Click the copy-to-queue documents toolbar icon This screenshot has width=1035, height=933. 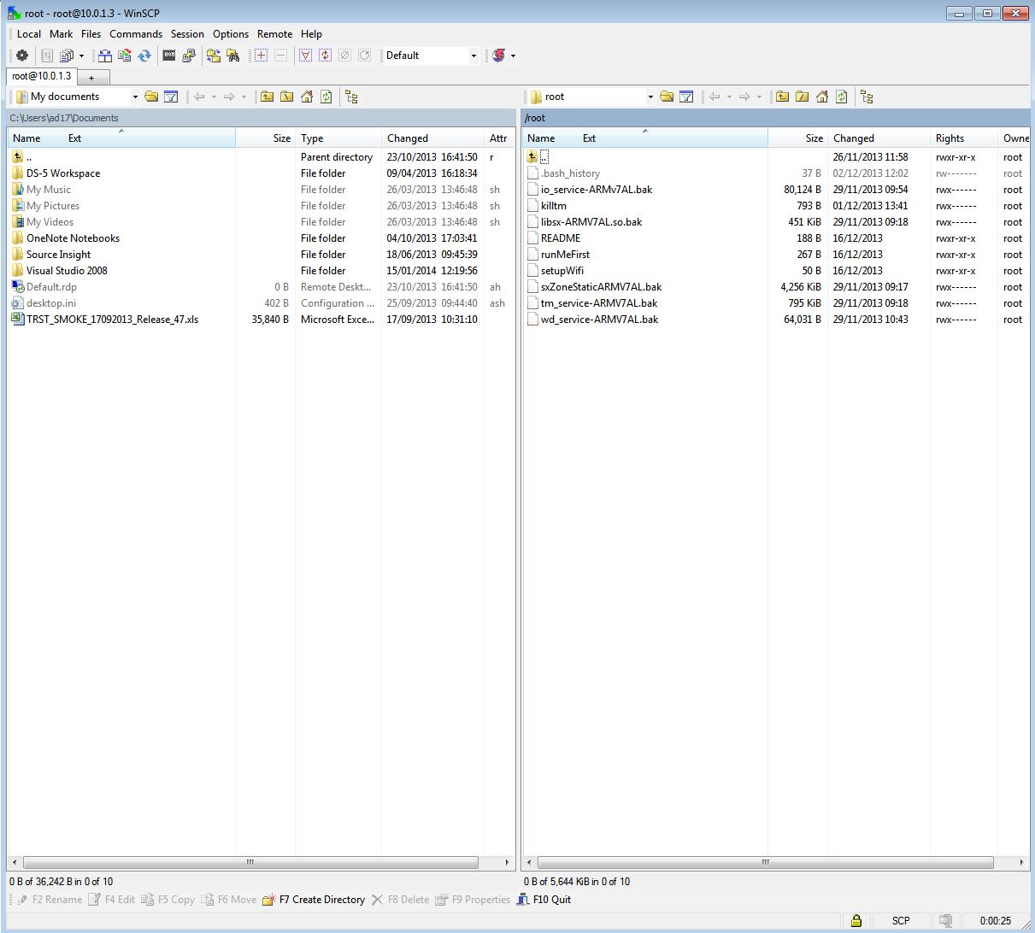pyautogui.click(x=66, y=56)
